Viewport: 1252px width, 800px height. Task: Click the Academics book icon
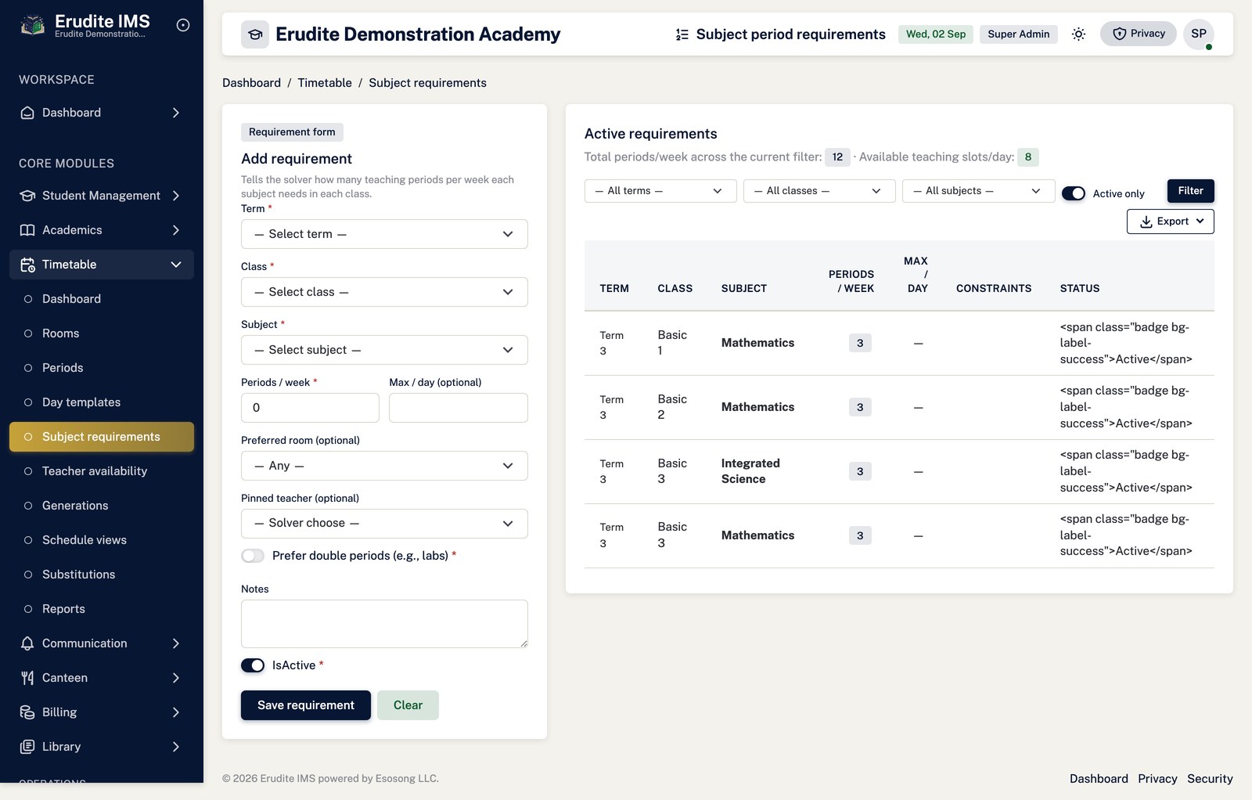[27, 230]
